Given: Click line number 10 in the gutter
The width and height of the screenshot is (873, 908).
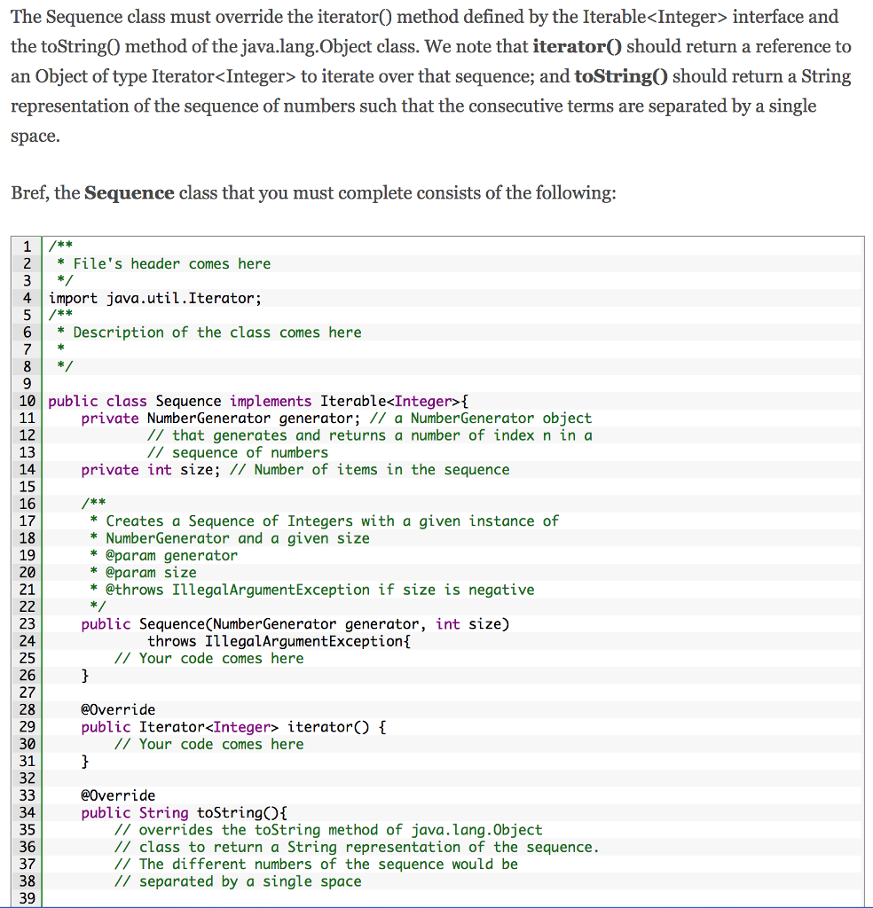Looking at the screenshot, I should [26, 401].
